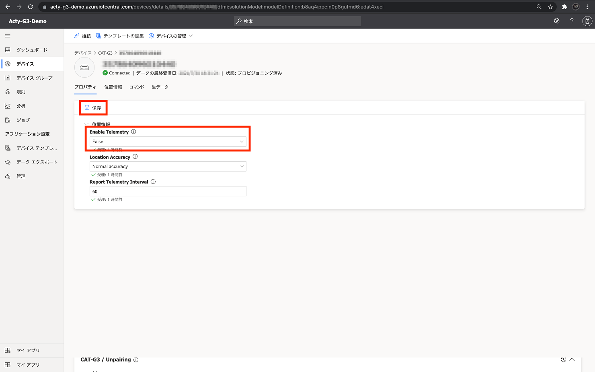Switch to the プロパティ tab

(85, 87)
